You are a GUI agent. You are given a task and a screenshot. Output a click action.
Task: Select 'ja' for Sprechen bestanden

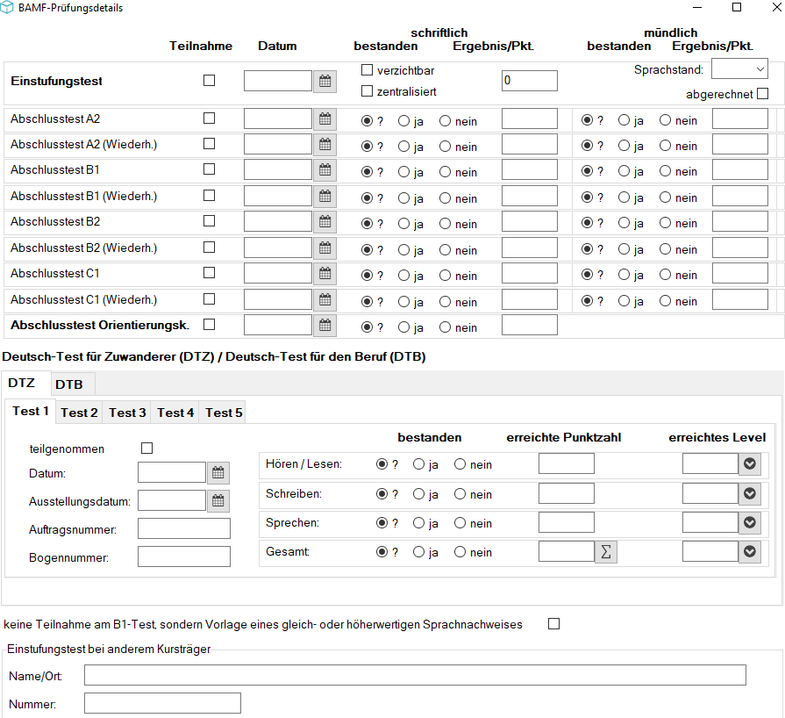(418, 523)
